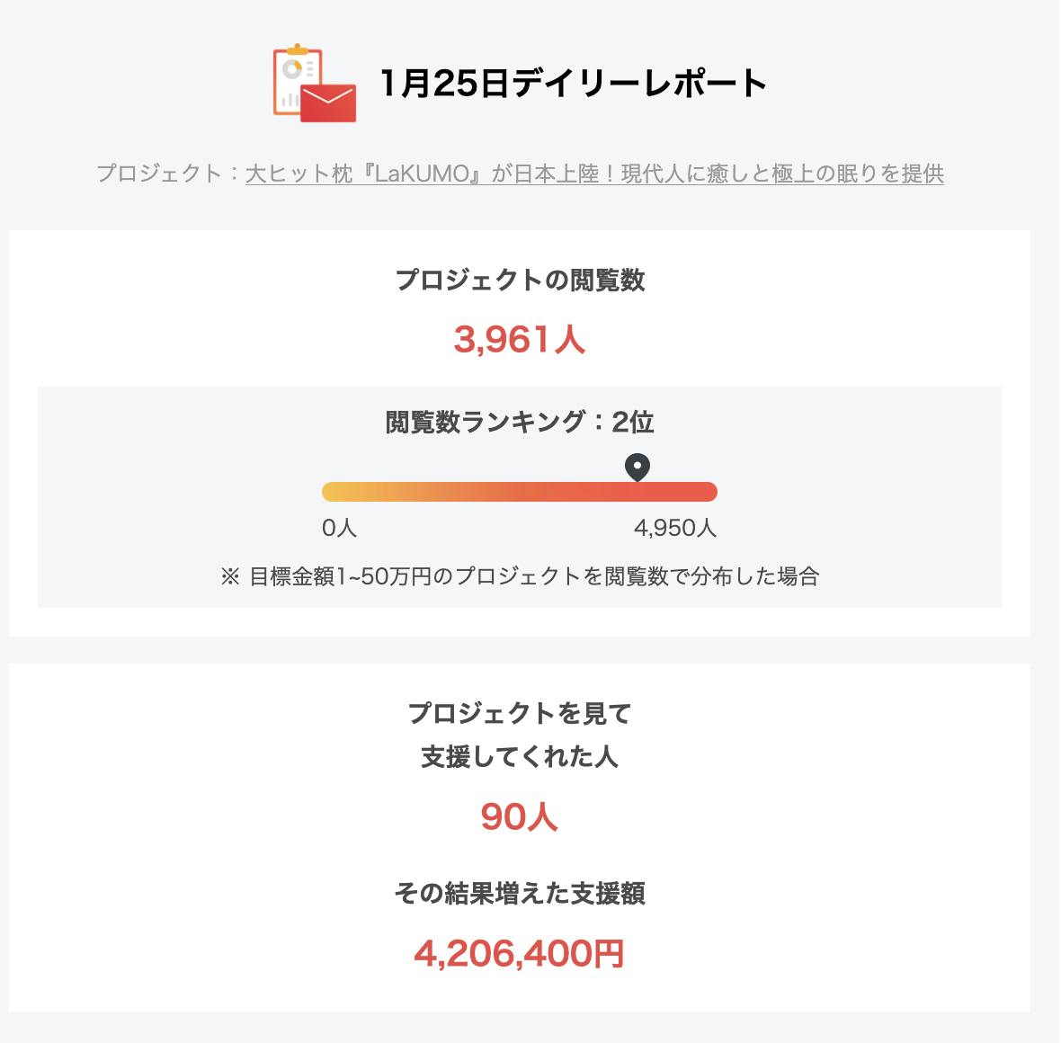Click the 4,950人 maximum label
Screen dimensions: 1061x1043
(675, 529)
